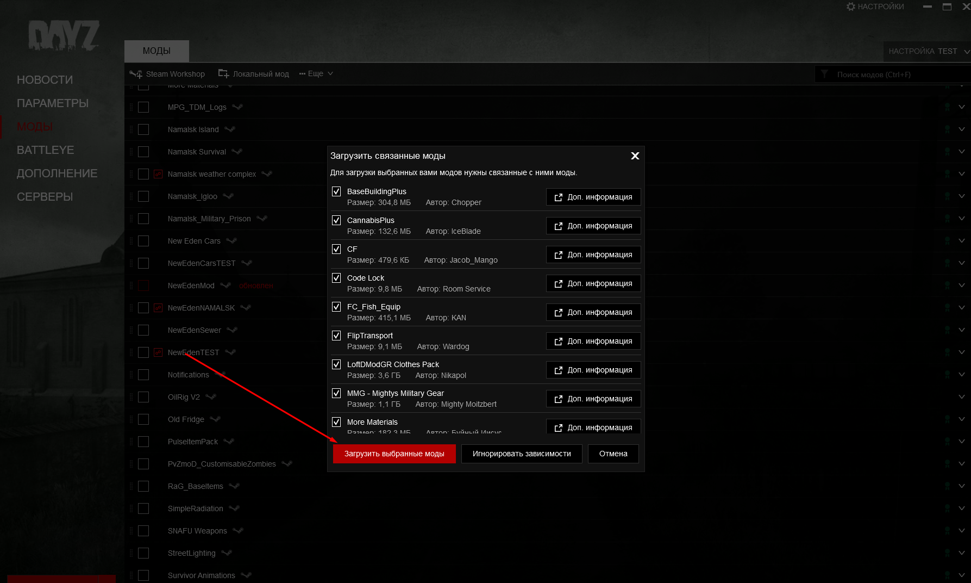Click the Steam icon next to NewEdenCarsTEST
Viewport: 971px width, 583px height.
point(247,263)
